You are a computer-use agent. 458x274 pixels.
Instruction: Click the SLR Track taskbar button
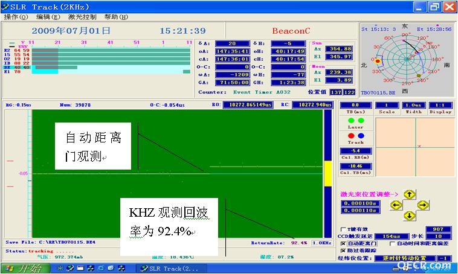pyautogui.click(x=172, y=268)
